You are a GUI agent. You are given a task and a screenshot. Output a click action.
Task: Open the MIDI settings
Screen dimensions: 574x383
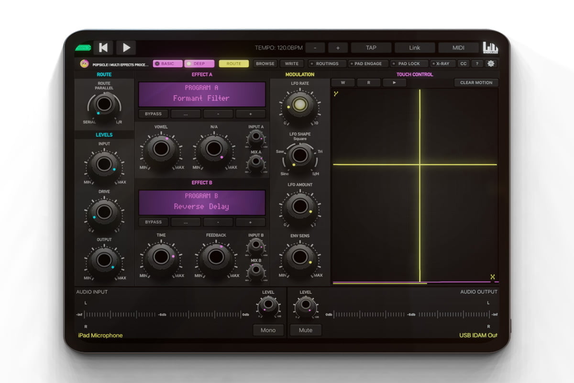[x=458, y=47]
